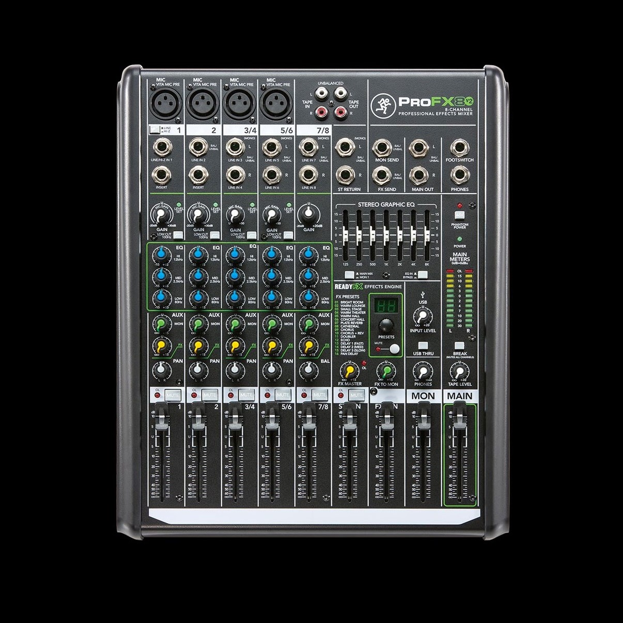Click the channel 5/6 yellow FX send knob
623x623 pixels.
point(272,345)
